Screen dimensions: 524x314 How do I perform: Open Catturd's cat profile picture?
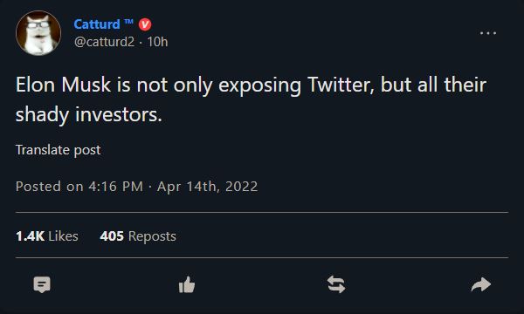point(38,33)
